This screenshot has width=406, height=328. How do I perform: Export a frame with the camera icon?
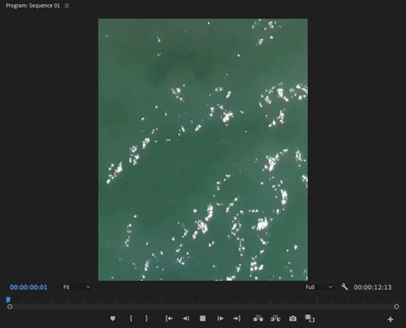293,319
